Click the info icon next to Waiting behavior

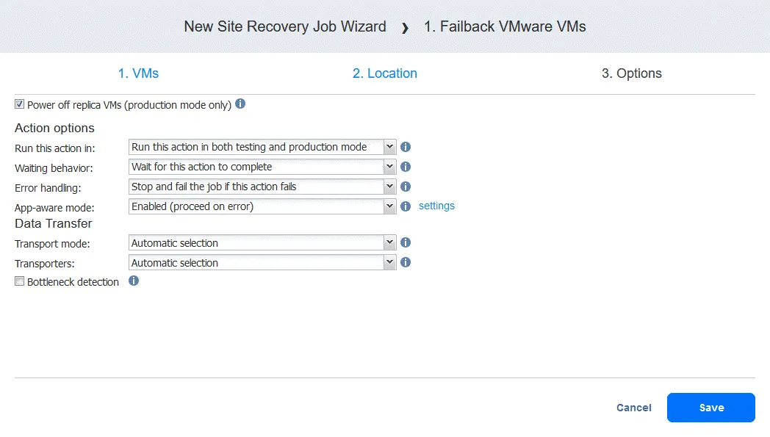(405, 167)
